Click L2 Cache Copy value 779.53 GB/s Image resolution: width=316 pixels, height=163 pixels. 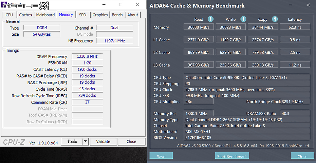coord(263,52)
